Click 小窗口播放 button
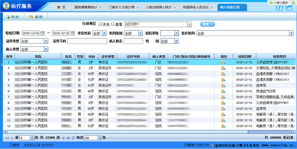 click(x=279, y=3)
